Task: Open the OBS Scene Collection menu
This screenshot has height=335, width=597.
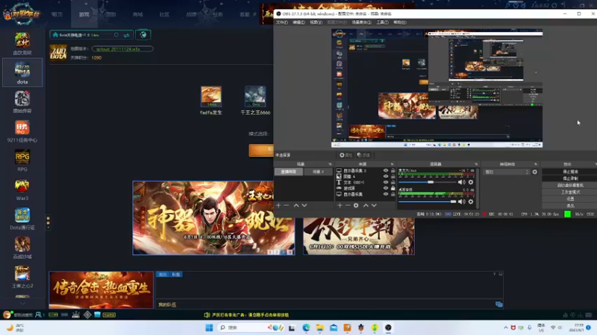Action: pyautogui.click(x=361, y=22)
